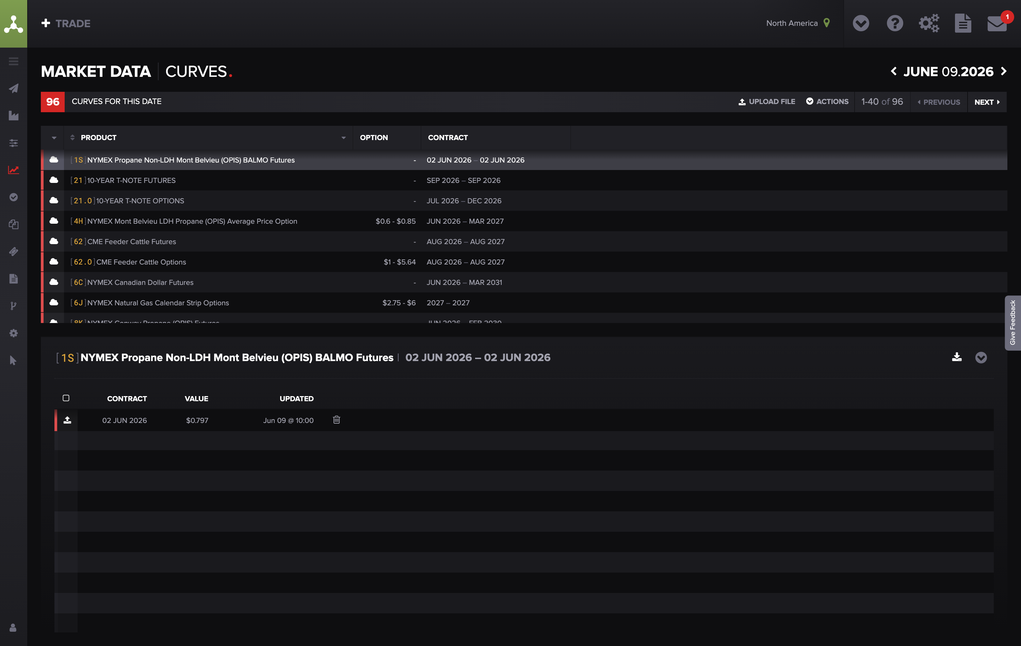Advance to the next date after June 09
1021x646 pixels.
(1004, 71)
